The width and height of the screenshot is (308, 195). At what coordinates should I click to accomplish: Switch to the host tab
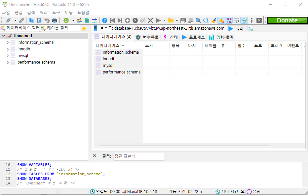(159, 28)
